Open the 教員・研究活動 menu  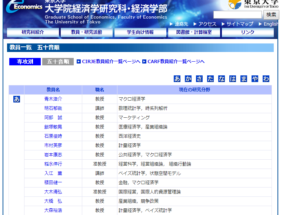tap(86, 32)
